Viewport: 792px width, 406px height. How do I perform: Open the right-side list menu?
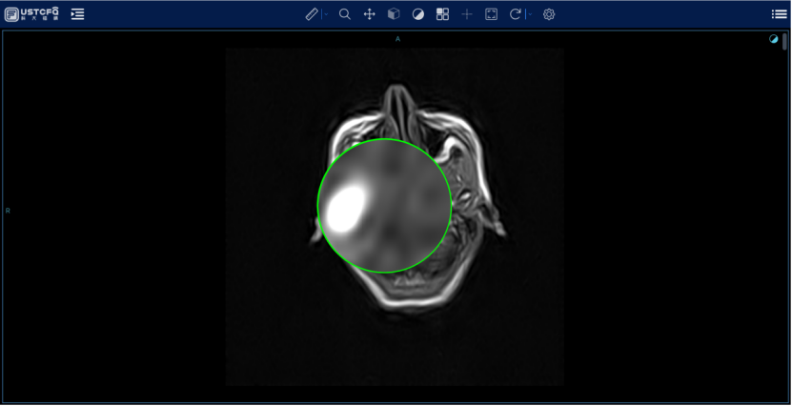pos(779,14)
